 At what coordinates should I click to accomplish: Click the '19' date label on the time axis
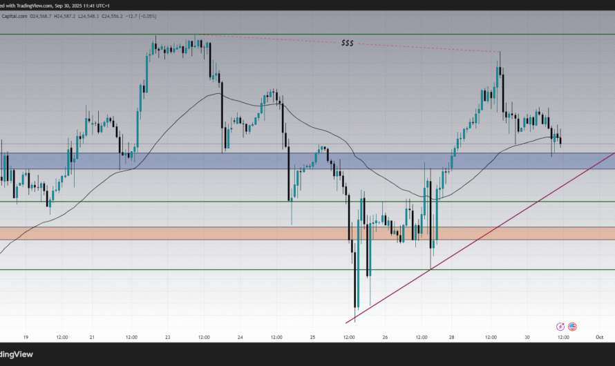[26, 337]
